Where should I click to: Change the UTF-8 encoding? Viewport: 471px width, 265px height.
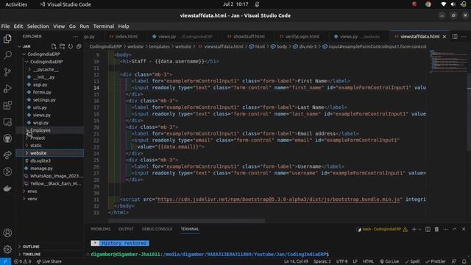click(341, 261)
